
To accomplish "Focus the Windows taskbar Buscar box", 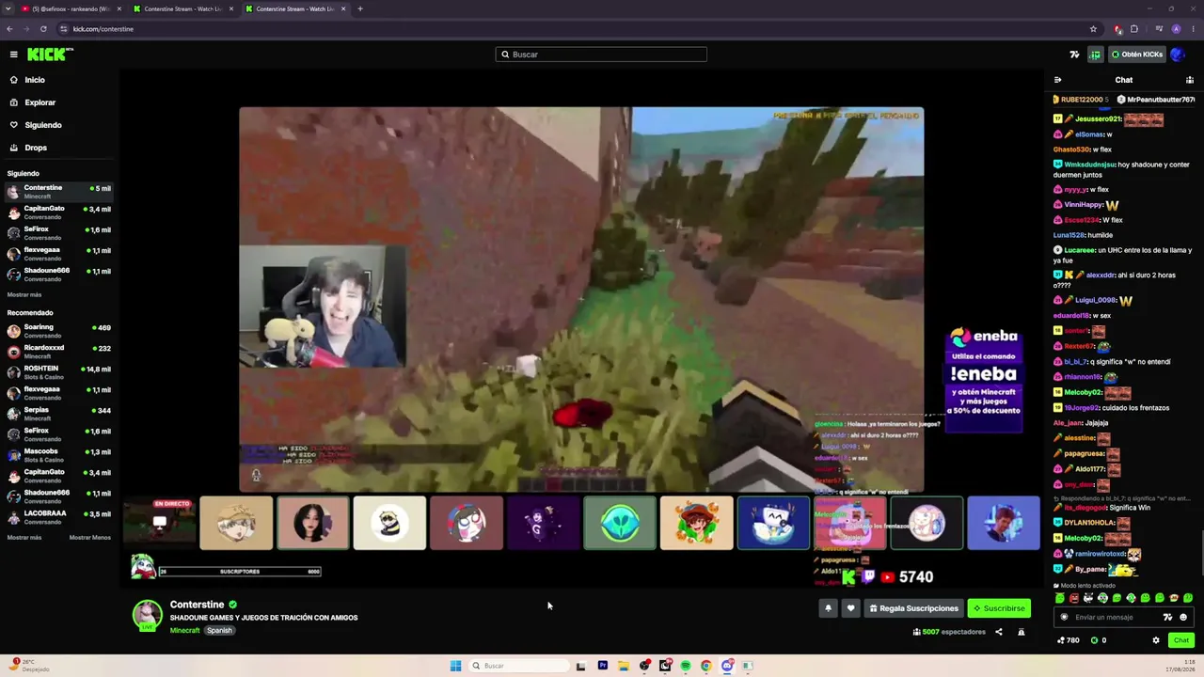I will (x=520, y=666).
